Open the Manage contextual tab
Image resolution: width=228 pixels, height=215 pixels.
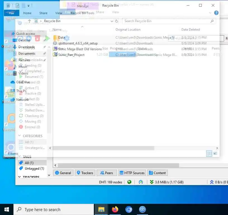coord(83,6)
